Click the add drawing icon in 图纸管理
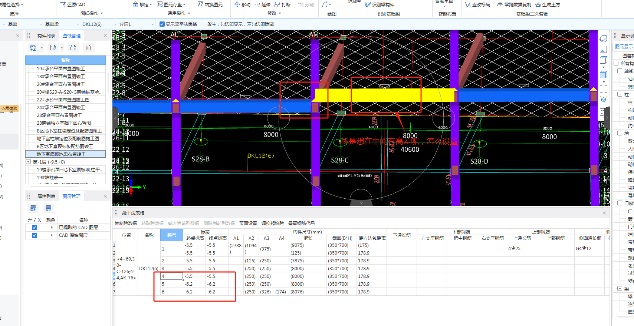Screen dimensions: 634x326 [33, 48]
